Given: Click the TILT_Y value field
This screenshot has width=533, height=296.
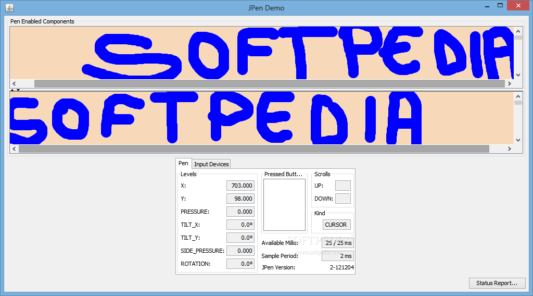Looking at the screenshot, I should (x=240, y=238).
